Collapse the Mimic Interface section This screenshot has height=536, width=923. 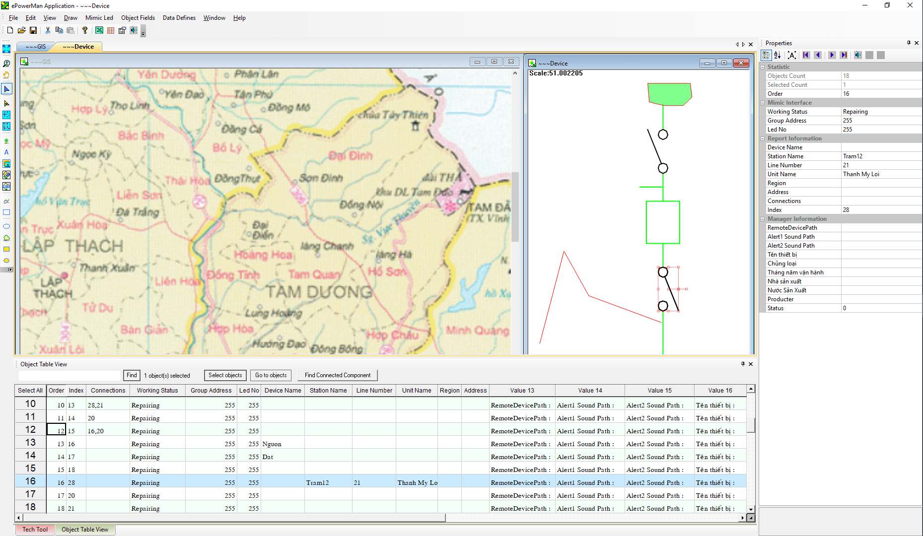coord(763,103)
